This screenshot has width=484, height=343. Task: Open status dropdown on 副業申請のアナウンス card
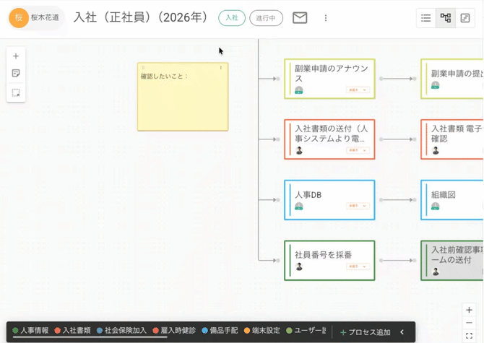358,90
